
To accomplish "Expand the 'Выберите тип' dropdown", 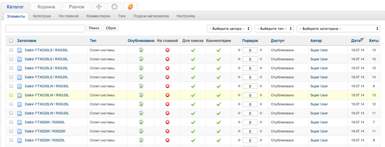I will click(x=274, y=29).
